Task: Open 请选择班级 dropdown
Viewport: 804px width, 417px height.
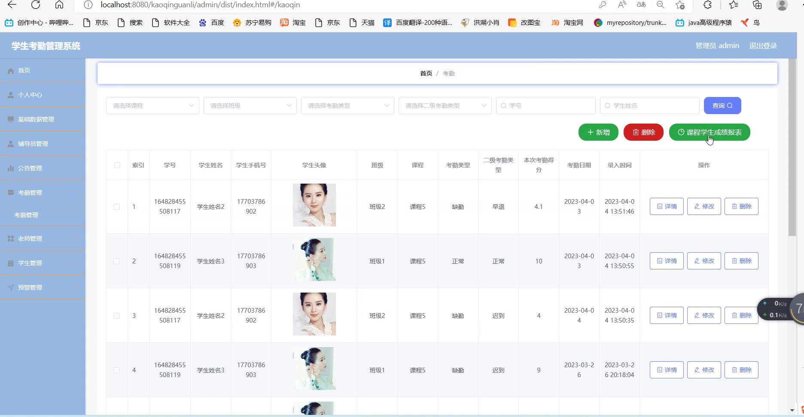Action: tap(250, 106)
